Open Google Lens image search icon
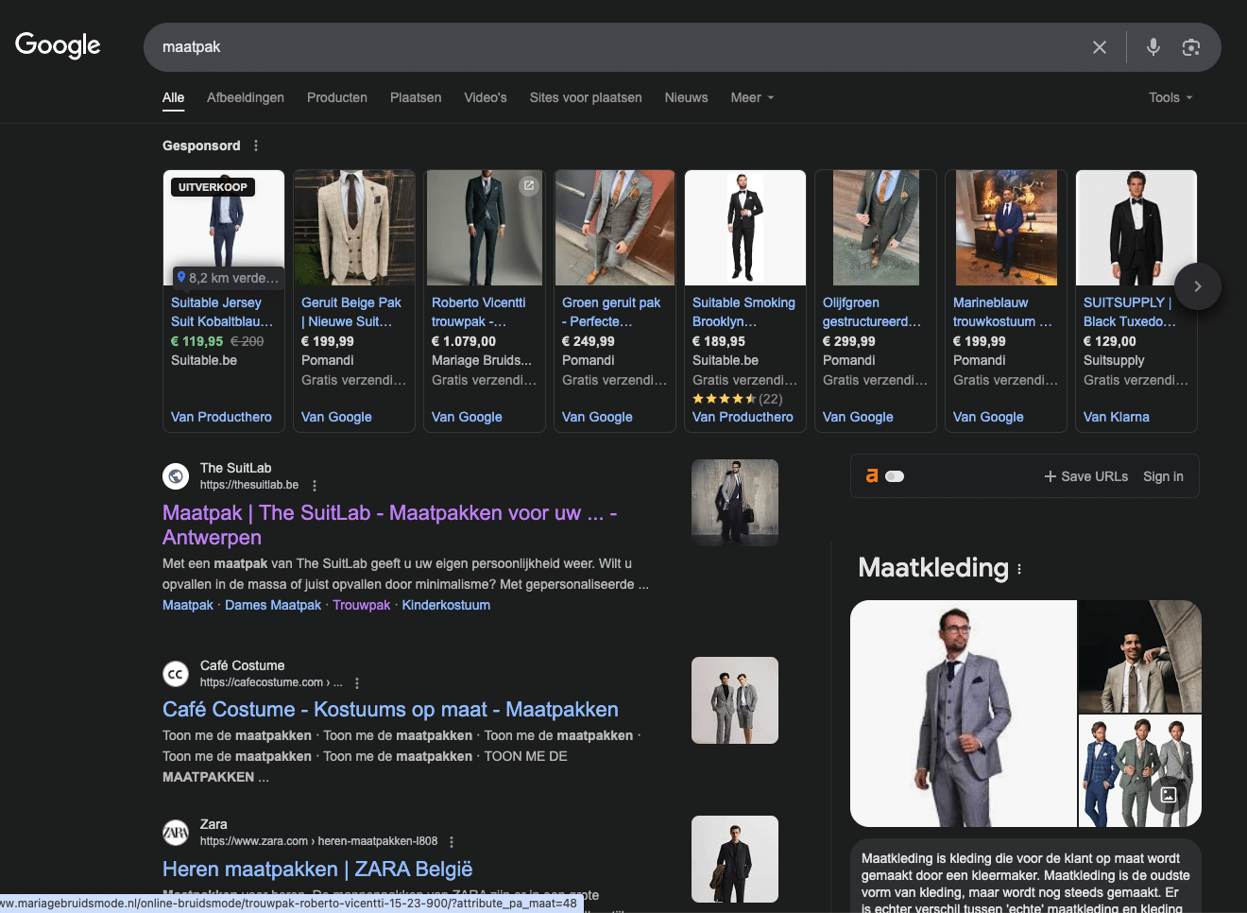Screen dimensions: 1247x913 coord(1191,47)
